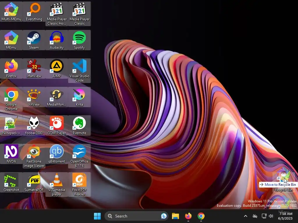Open the volume speaker tray icon

tap(271, 216)
